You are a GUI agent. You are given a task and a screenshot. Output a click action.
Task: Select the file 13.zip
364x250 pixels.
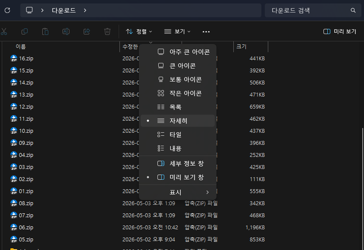pyautogui.click(x=26, y=95)
